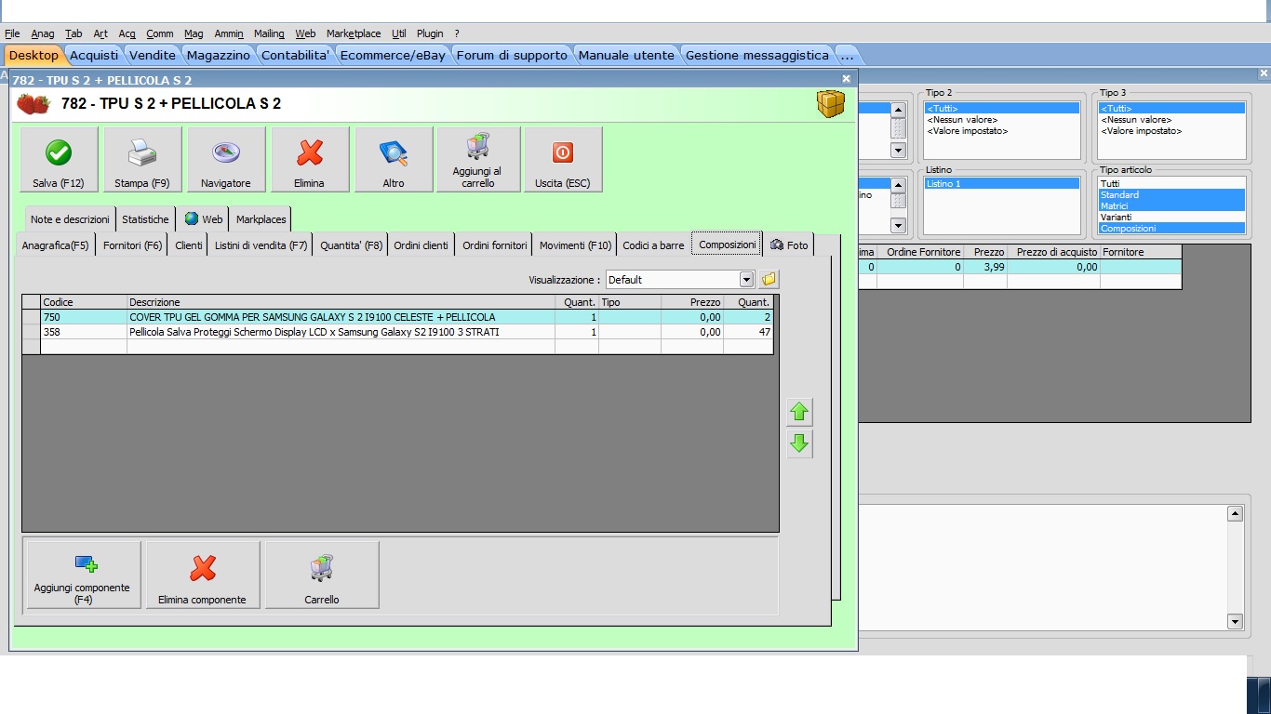The width and height of the screenshot is (1271, 714).
Task: Click the yellow folder icon beside Visualizzazione
Action: (x=769, y=279)
